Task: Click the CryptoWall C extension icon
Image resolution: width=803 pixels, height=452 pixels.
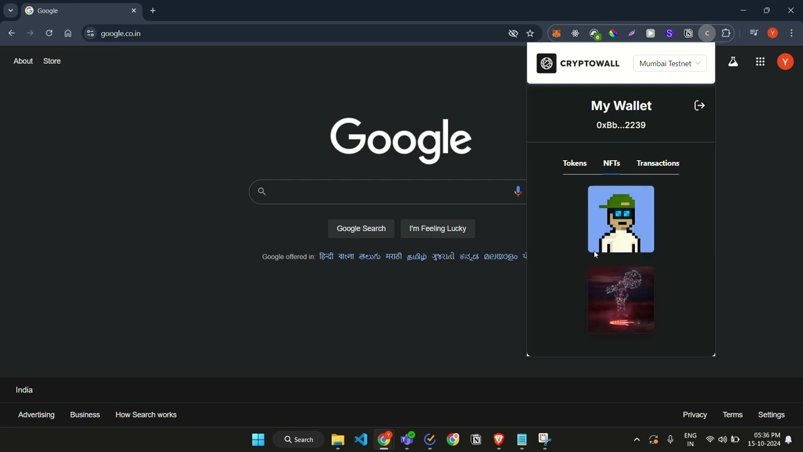Action: point(707,34)
